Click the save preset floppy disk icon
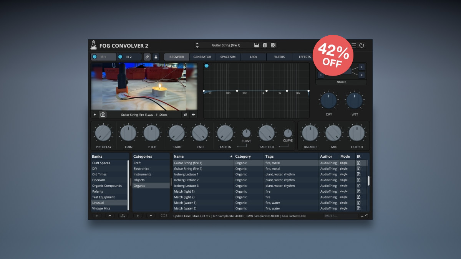 pyautogui.click(x=257, y=45)
